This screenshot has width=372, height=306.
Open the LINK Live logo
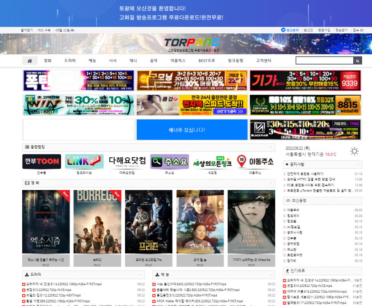click(84, 162)
